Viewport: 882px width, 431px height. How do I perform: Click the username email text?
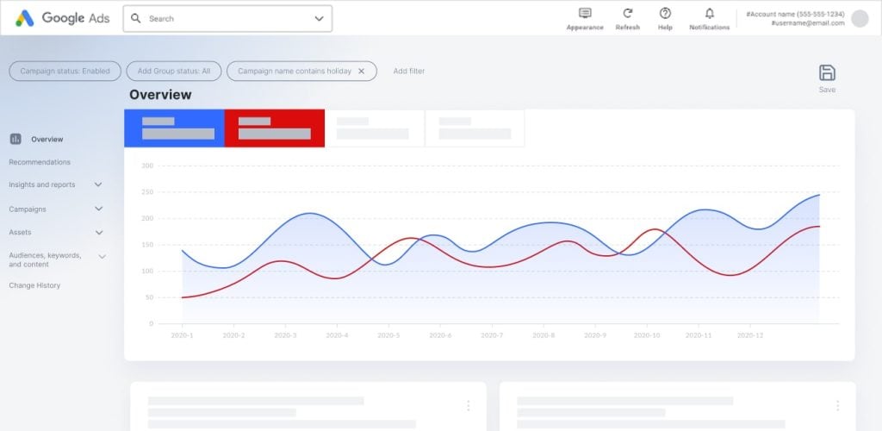click(808, 23)
